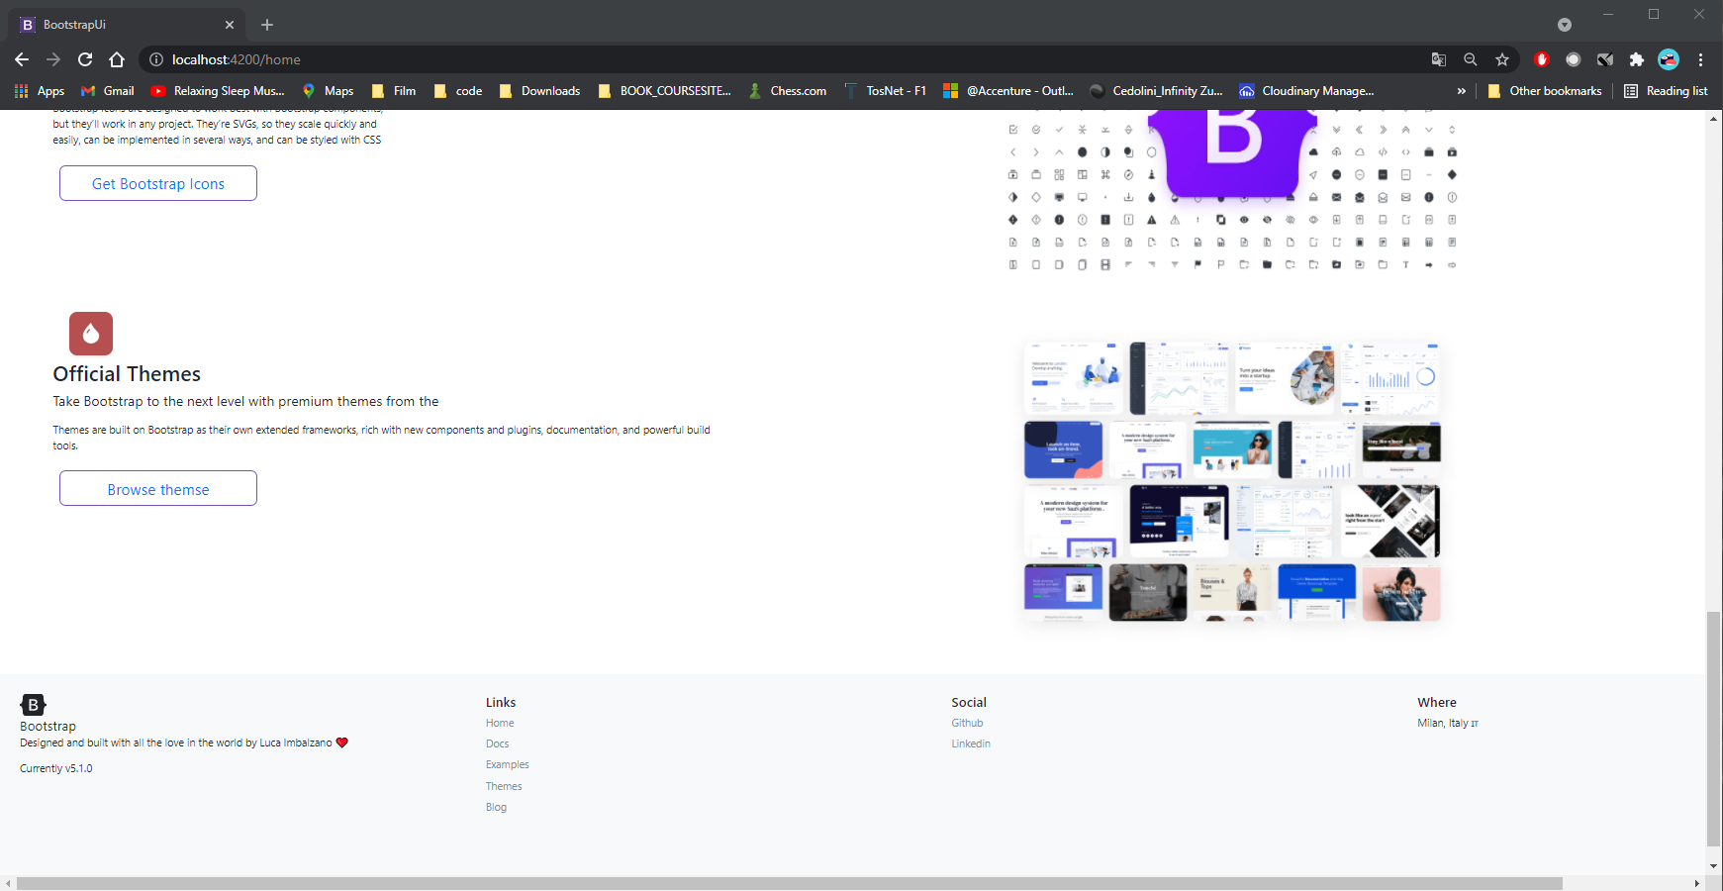Close the BootstrapUi tab
This screenshot has width=1723, height=891.
click(x=230, y=25)
